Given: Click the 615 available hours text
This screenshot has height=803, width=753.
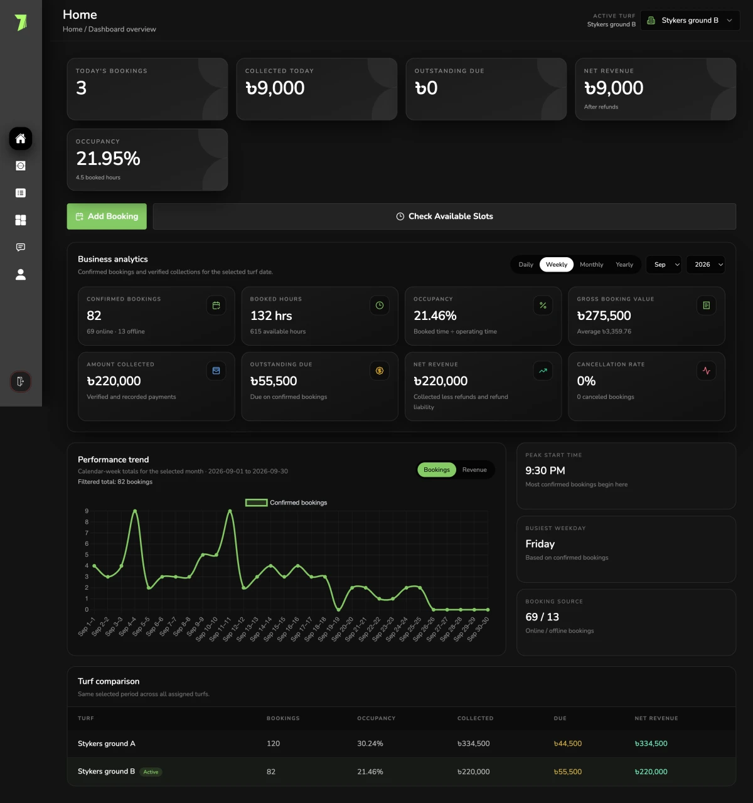Looking at the screenshot, I should [278, 331].
